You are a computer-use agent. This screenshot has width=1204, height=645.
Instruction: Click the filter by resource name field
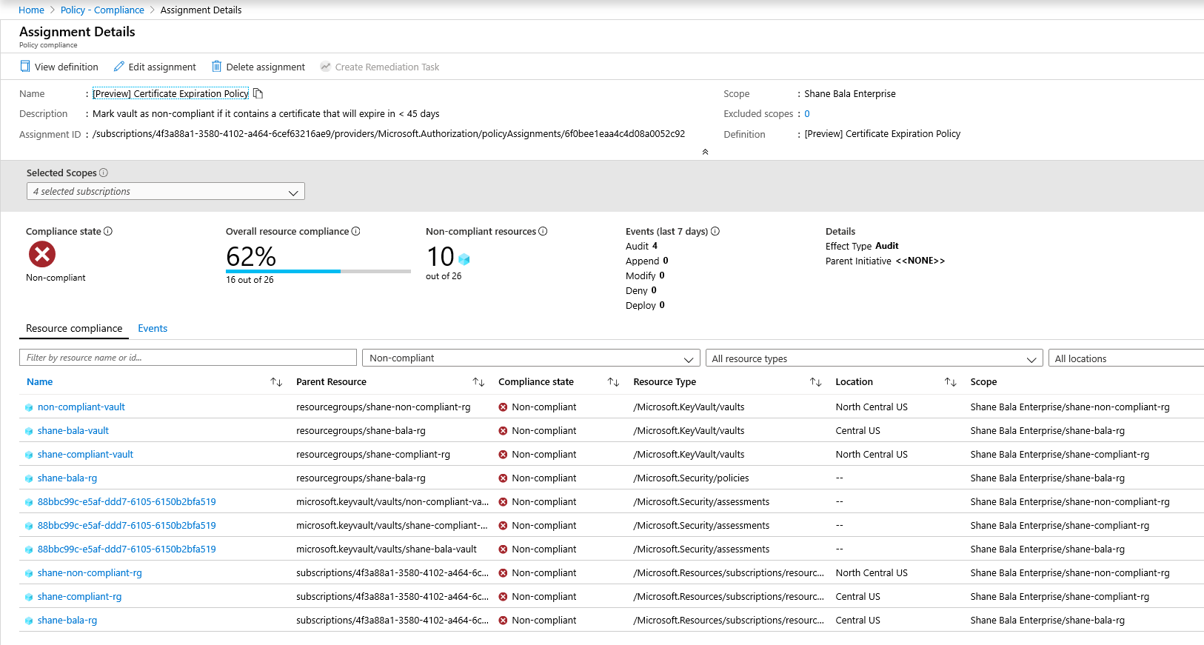[x=187, y=358]
